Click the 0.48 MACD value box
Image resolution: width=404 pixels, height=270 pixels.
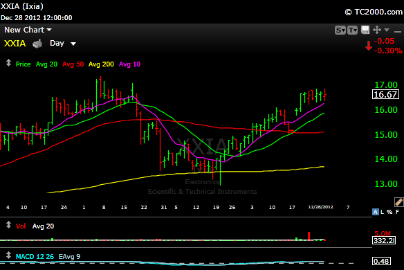[381, 261]
